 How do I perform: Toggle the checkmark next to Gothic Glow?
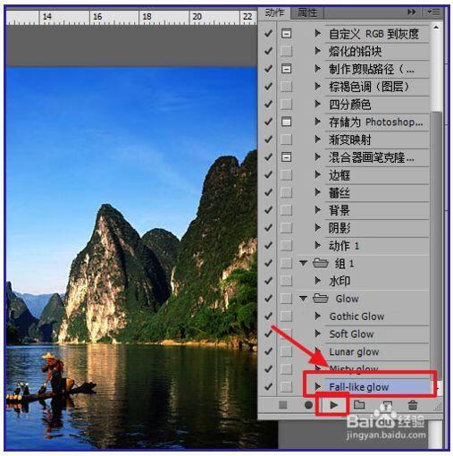tap(268, 316)
